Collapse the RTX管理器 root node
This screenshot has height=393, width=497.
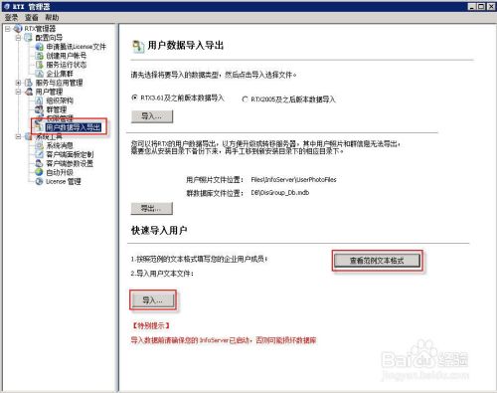8,29
